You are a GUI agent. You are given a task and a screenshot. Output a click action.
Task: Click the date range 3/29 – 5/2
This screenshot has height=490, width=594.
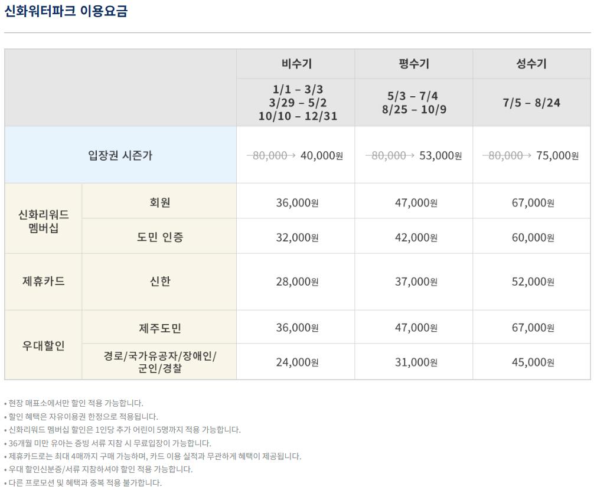(298, 103)
